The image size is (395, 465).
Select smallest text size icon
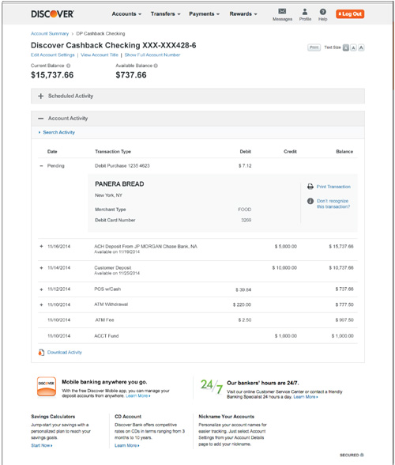pos(345,47)
